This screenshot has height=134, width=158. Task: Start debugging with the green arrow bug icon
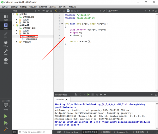point(6,123)
